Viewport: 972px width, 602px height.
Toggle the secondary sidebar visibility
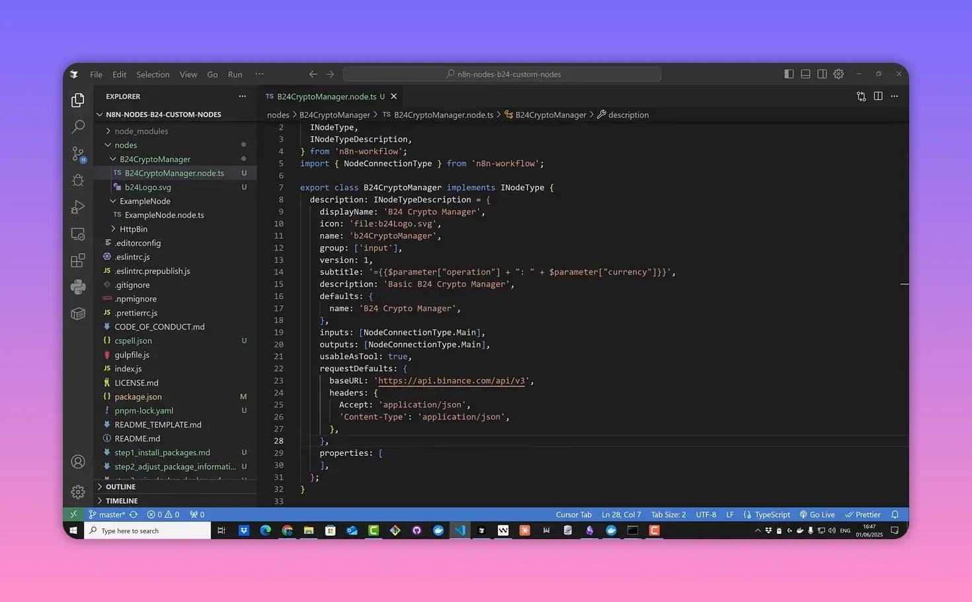click(x=822, y=74)
